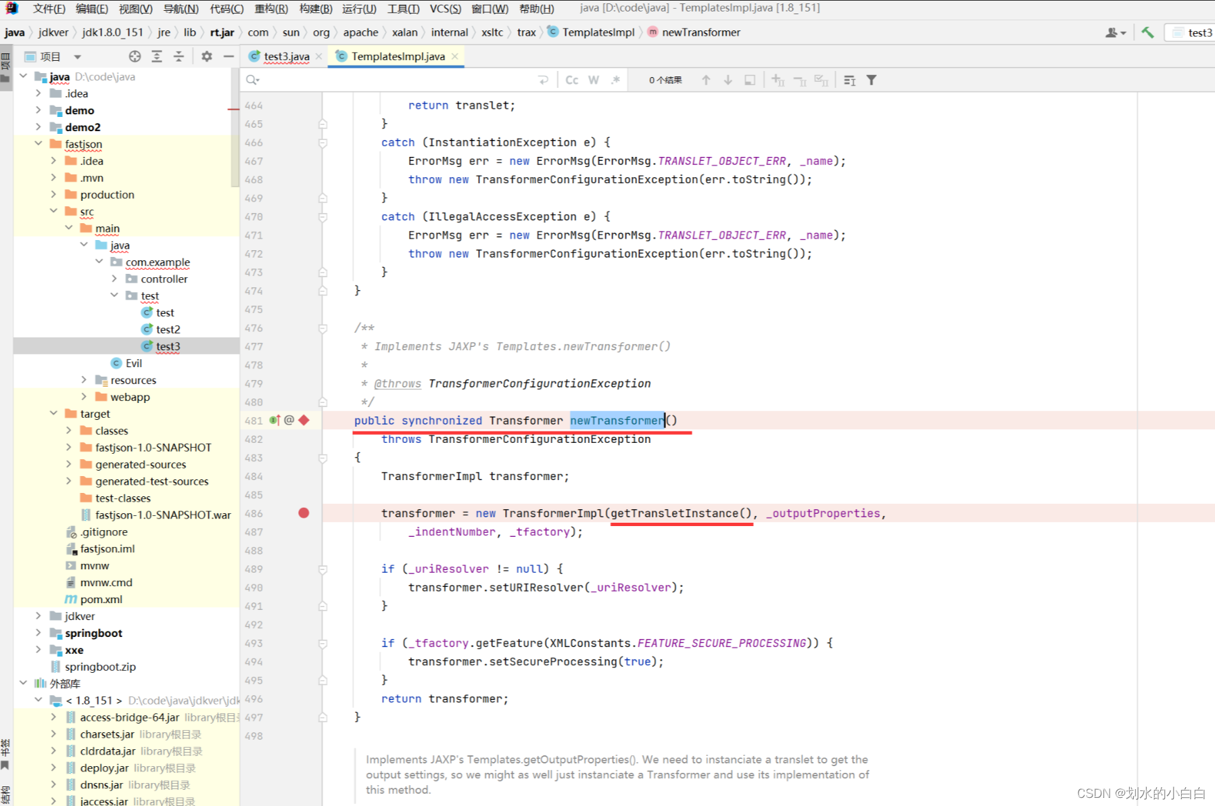Close the test3.java tab
This screenshot has height=806, width=1215.
pos(318,57)
